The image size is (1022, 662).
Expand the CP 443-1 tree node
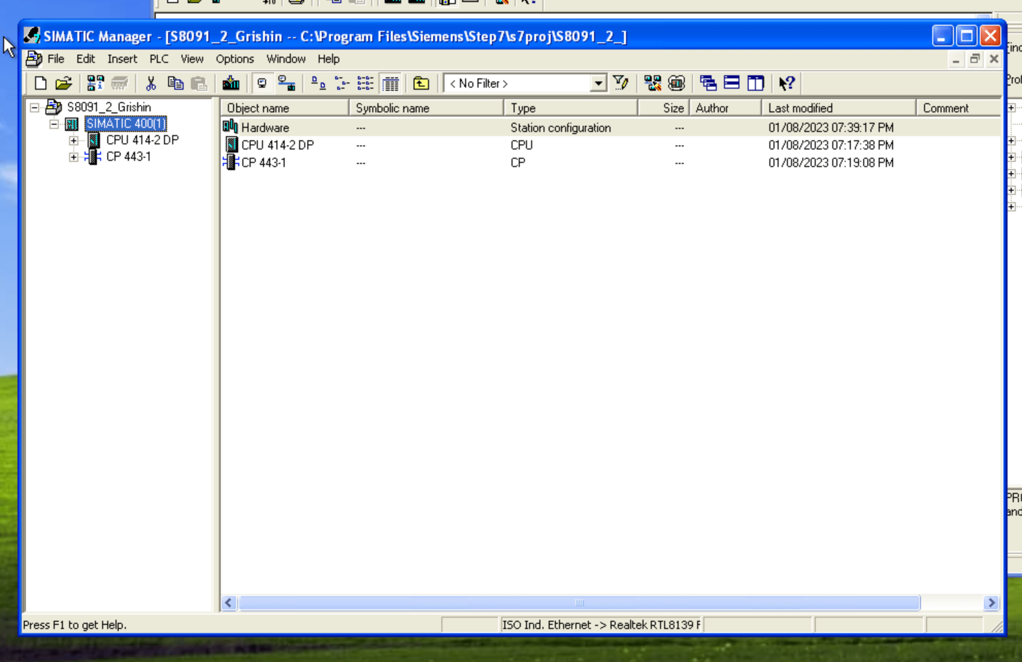point(74,157)
